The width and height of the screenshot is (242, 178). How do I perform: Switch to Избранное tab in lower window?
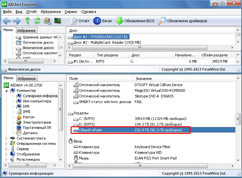click(27, 79)
